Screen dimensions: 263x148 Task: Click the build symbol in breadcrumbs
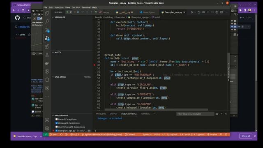click(156, 17)
